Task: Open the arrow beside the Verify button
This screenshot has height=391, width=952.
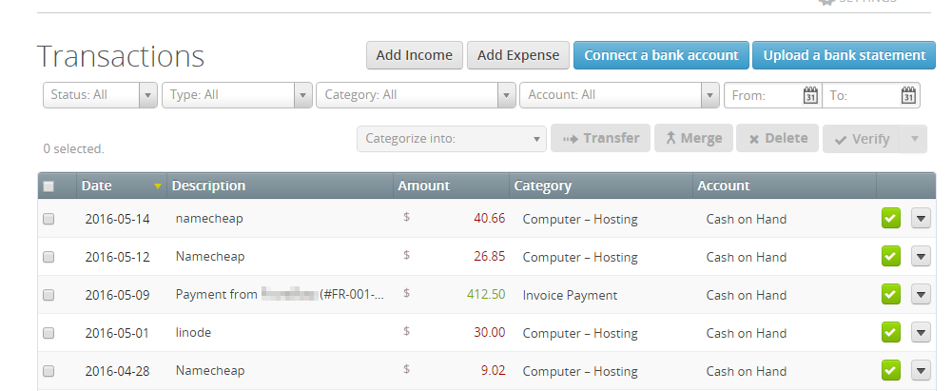Action: pos(914,139)
